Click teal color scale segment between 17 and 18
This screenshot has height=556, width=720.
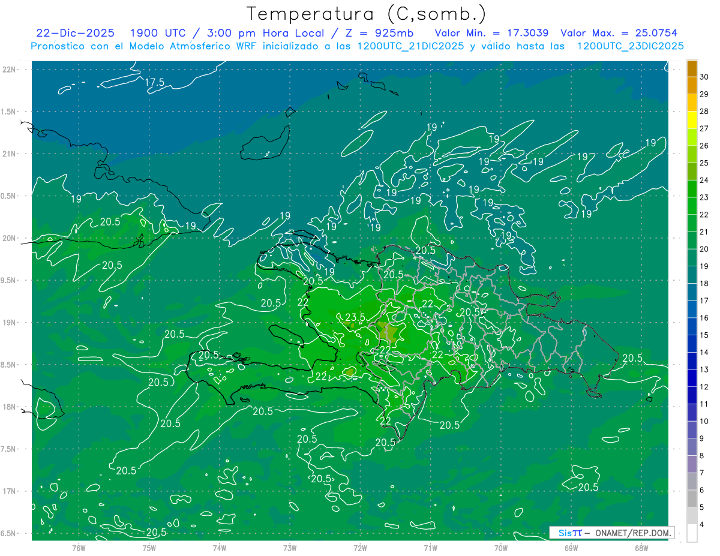coord(692,291)
